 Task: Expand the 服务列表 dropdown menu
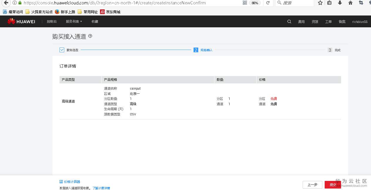click(x=74, y=21)
